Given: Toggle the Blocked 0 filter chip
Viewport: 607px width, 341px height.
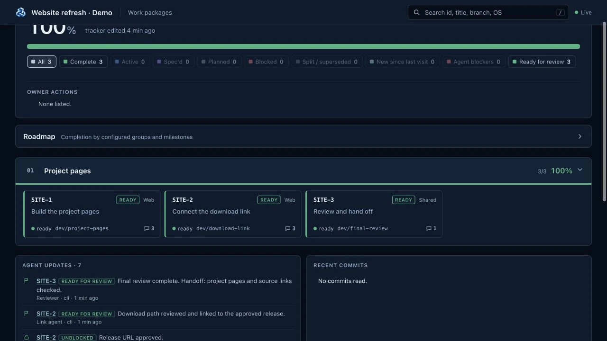Looking at the screenshot, I should [267, 62].
